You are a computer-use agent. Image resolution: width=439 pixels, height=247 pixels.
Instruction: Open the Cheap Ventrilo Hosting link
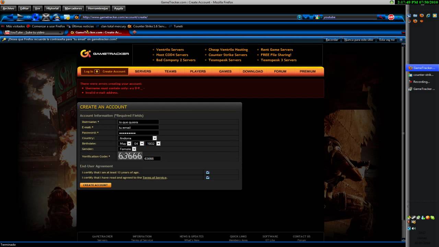(x=228, y=50)
